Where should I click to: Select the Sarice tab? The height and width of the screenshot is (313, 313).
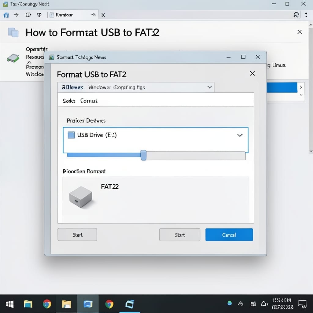pyautogui.click(x=69, y=101)
